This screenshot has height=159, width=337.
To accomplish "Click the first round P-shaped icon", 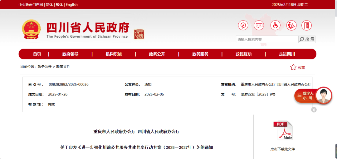I will coord(243,25).
